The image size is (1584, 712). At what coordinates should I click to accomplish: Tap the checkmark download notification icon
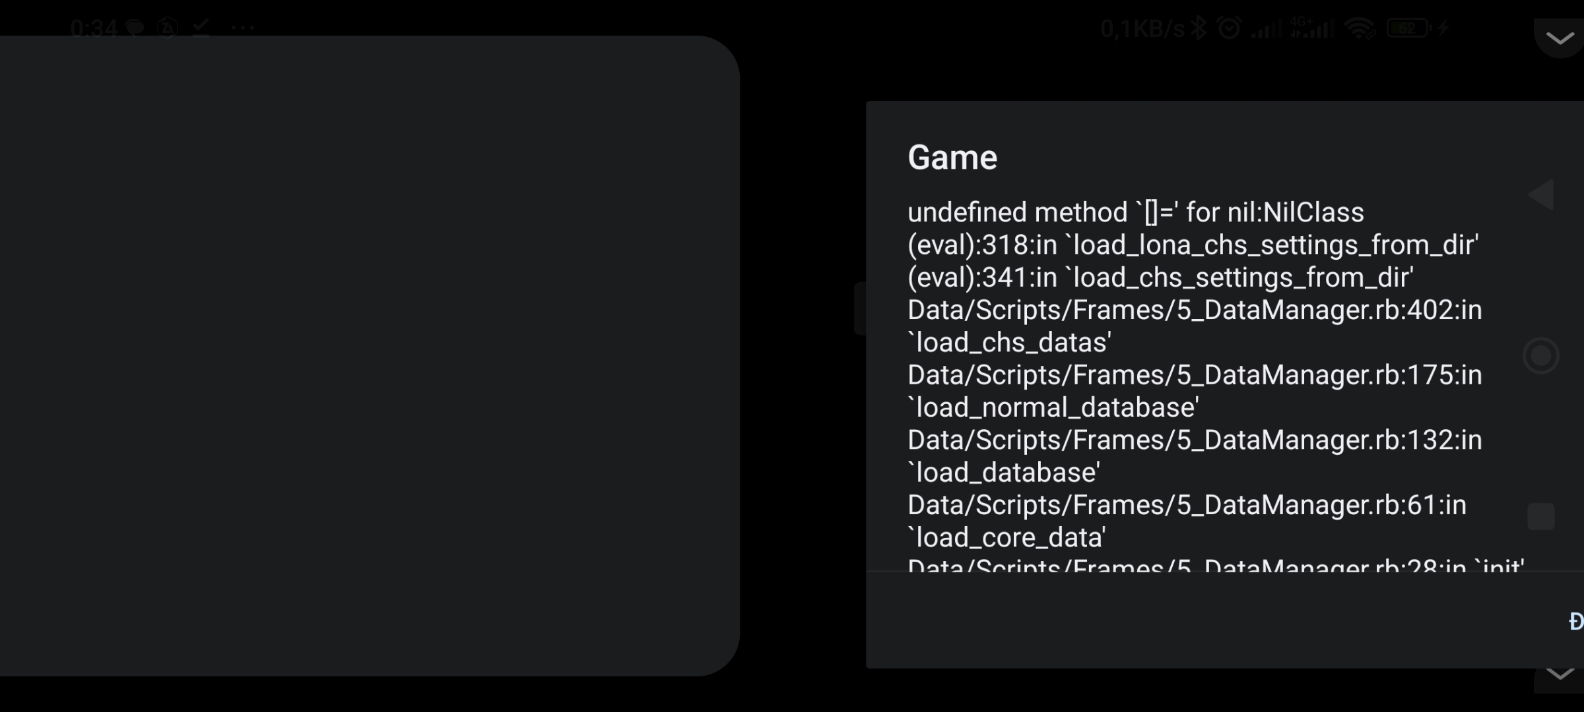201,28
